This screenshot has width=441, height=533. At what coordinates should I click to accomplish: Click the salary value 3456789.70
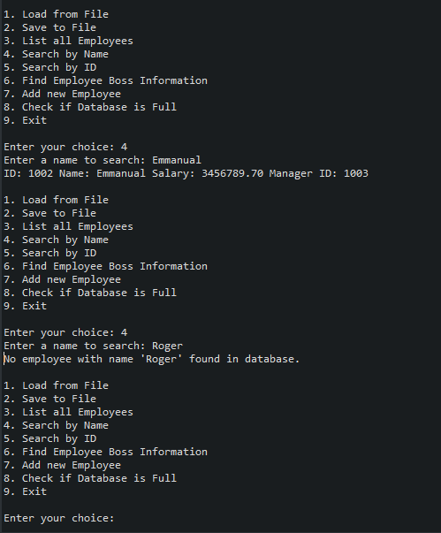232,174
